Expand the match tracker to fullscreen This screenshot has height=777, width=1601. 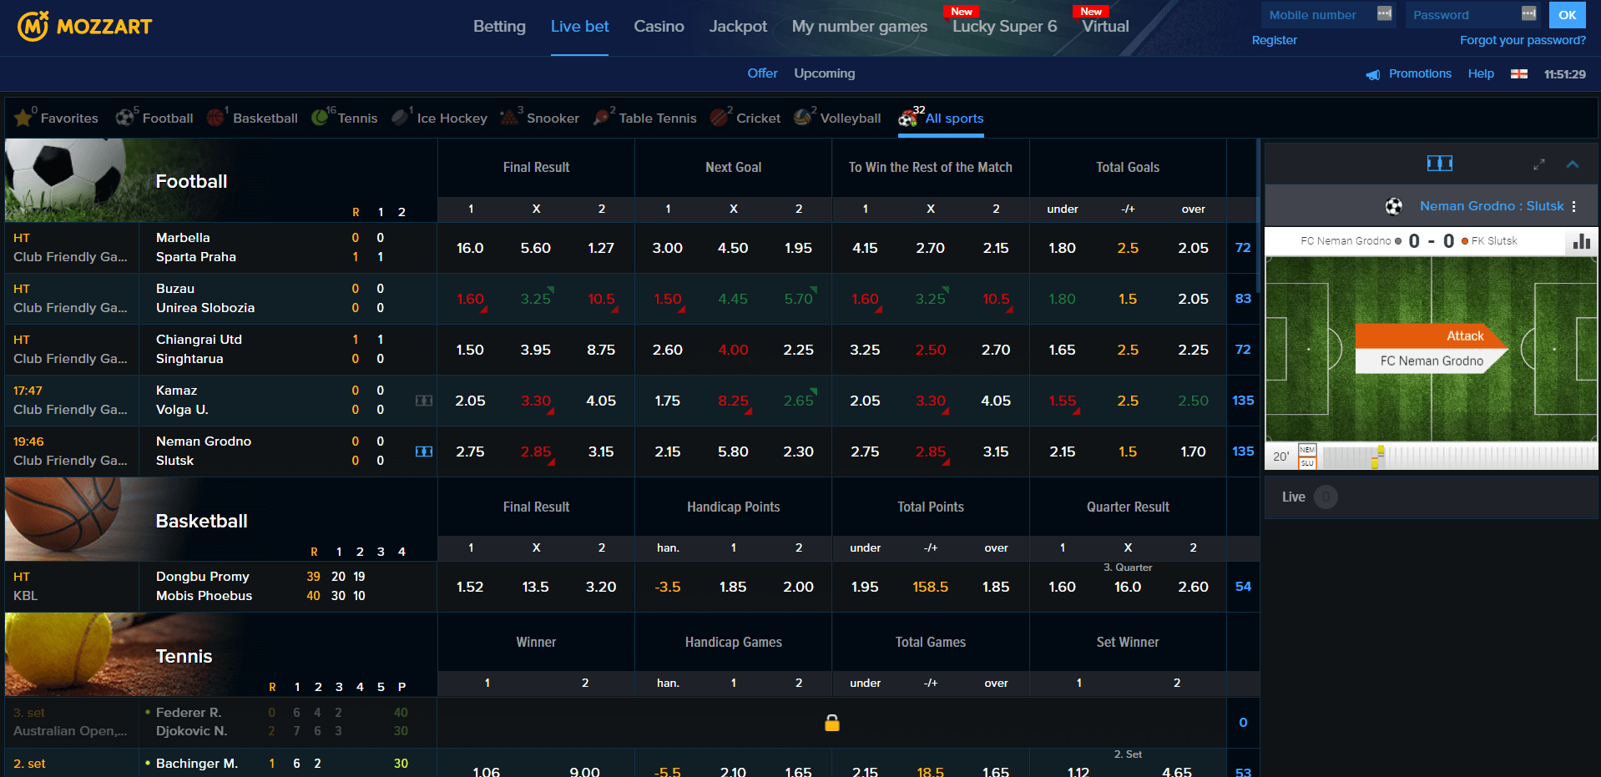click(x=1539, y=164)
